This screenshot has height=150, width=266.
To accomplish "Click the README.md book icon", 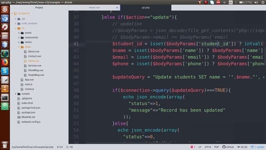I will [x=19, y=117].
